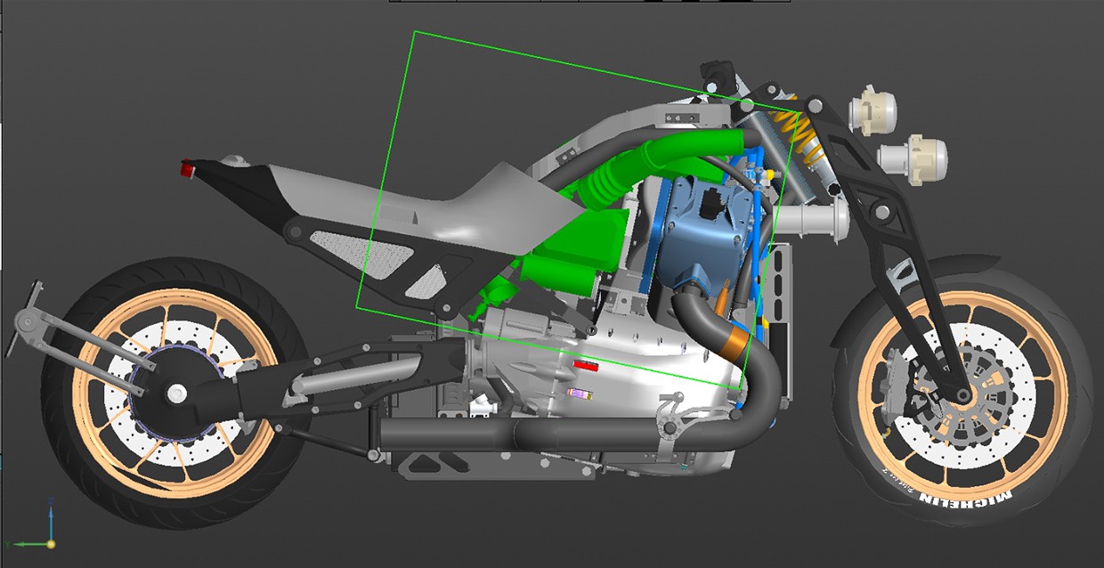Click the rear wheel hub center

pos(176,392)
